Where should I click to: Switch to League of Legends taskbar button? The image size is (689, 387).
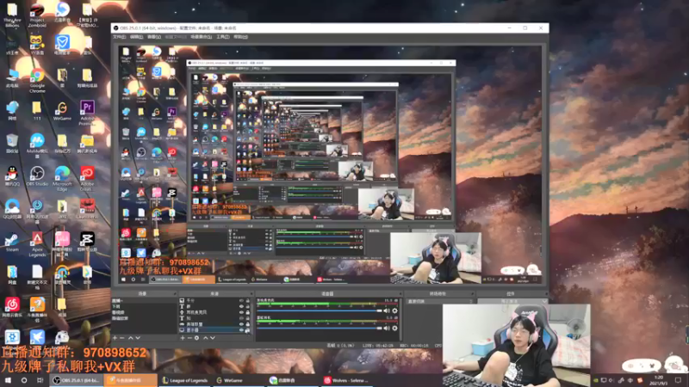[185, 380]
